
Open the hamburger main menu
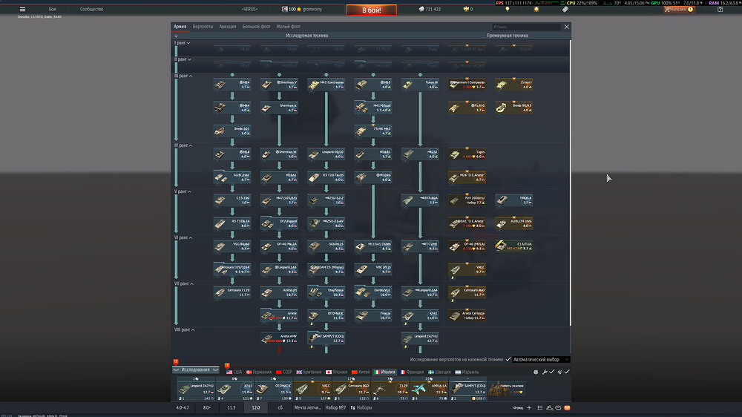click(22, 9)
